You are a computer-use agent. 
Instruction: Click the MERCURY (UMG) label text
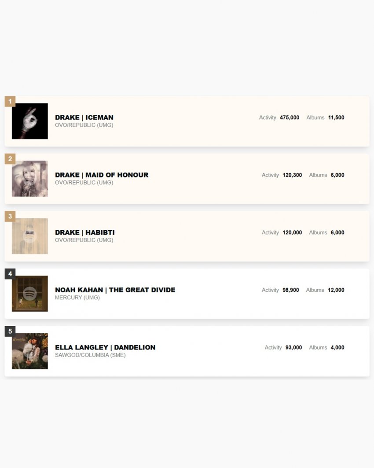pos(77,298)
